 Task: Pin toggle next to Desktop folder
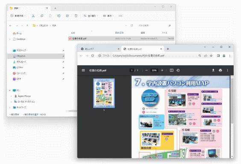(63, 50)
